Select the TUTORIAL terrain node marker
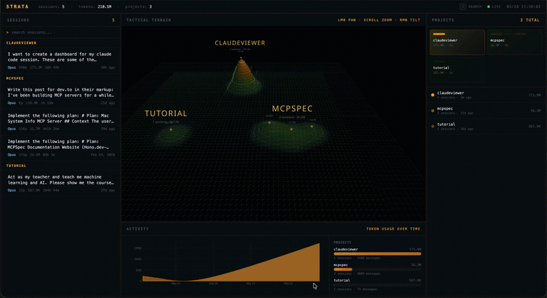 click(x=170, y=128)
